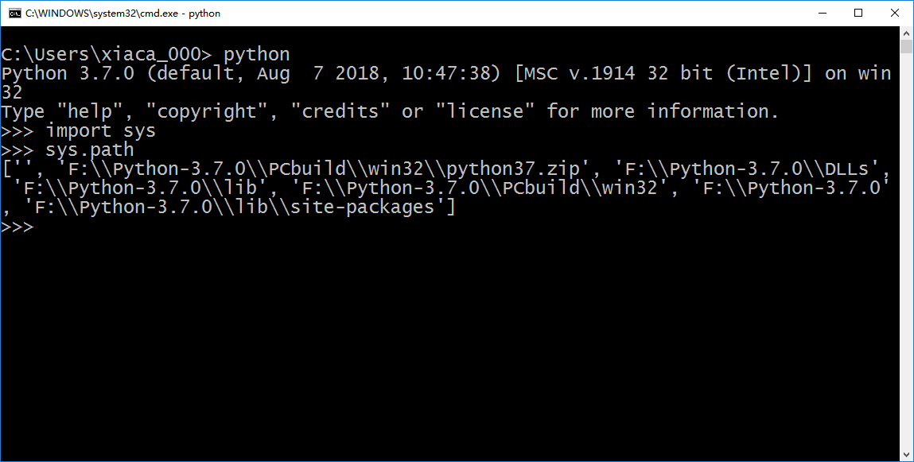914x462 pixels.
Task: Click the scrollbar up arrow
Action: (x=906, y=33)
